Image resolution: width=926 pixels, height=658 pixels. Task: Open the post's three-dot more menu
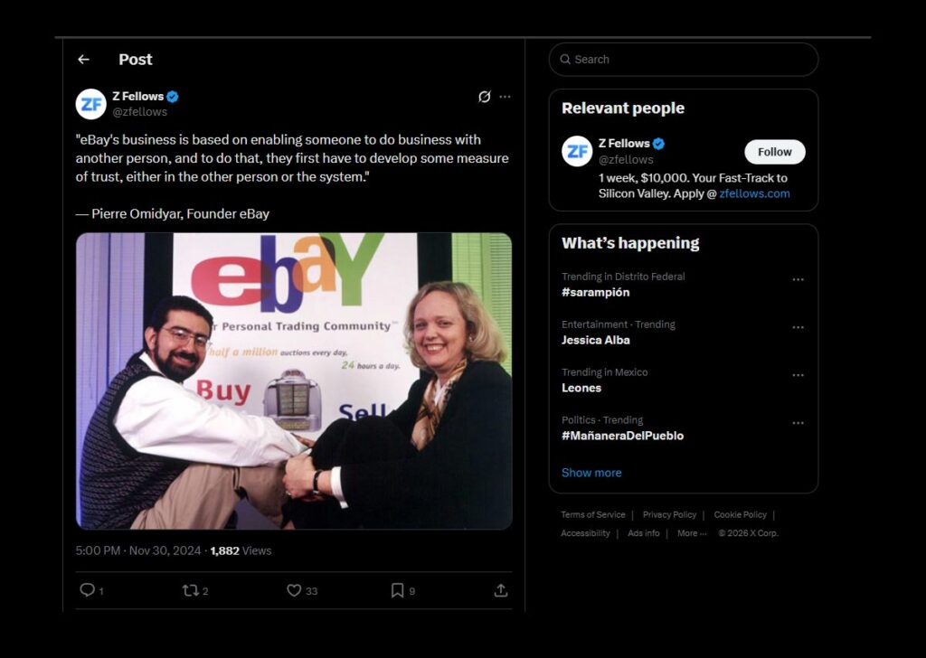(x=505, y=97)
